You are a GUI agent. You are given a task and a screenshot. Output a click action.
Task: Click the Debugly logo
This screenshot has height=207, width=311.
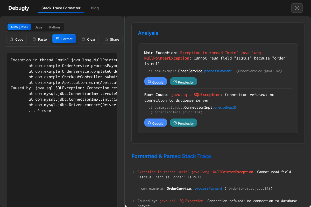point(19,8)
